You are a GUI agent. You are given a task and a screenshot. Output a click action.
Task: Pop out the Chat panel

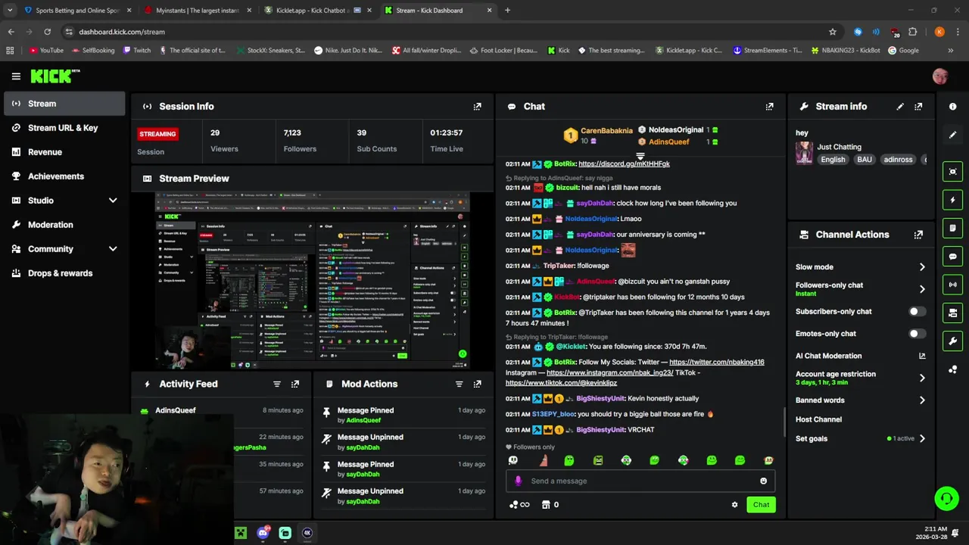click(769, 107)
